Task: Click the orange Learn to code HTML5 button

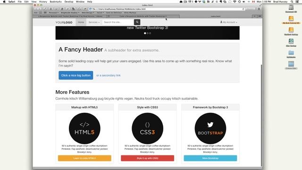Action: click(x=84, y=158)
